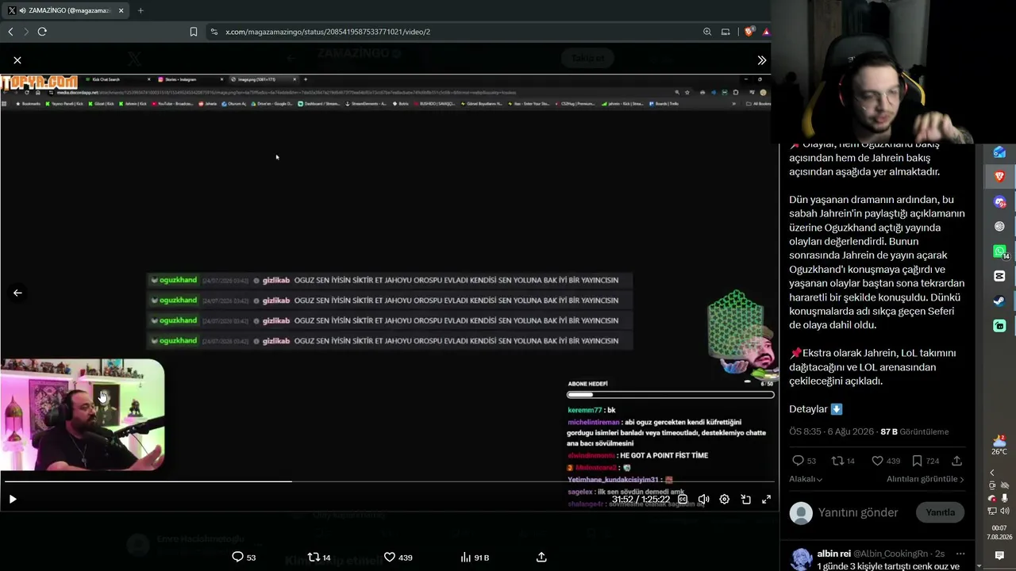The height and width of the screenshot is (571, 1016).
Task: Toggle video captions (CC) button
Action: coord(683,499)
